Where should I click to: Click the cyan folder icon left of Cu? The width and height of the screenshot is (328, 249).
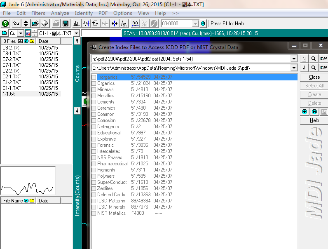[5, 33]
